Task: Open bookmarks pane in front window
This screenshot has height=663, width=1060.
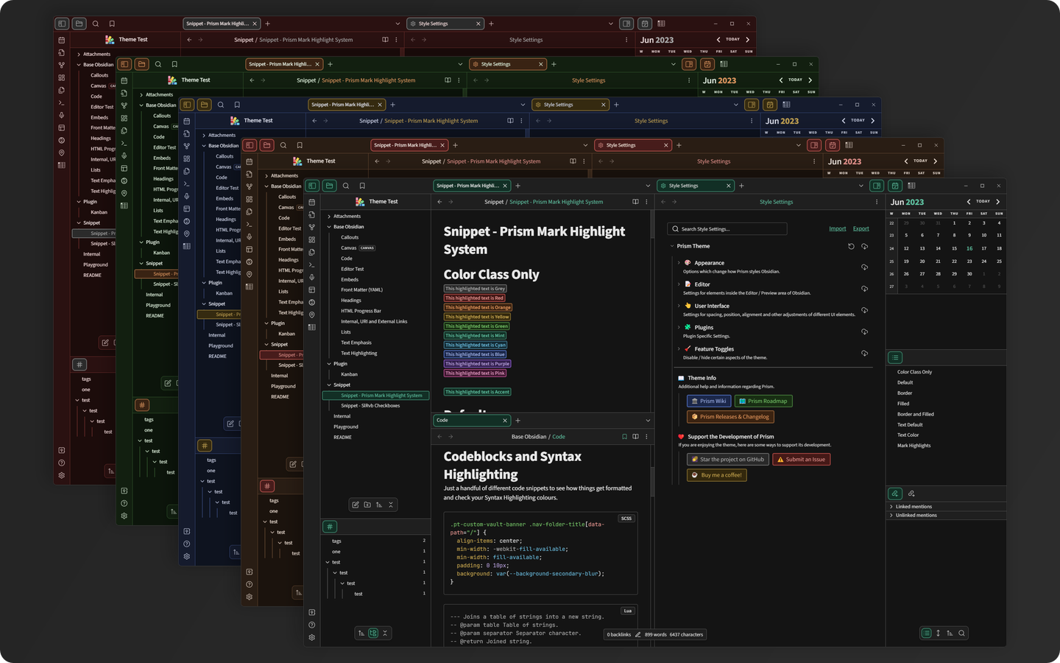Action: pyautogui.click(x=362, y=186)
